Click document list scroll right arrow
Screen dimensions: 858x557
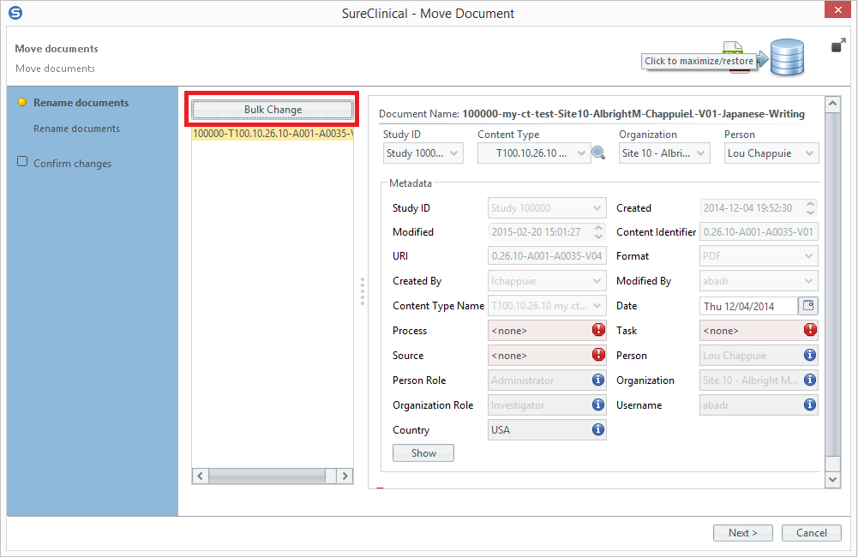tap(345, 476)
